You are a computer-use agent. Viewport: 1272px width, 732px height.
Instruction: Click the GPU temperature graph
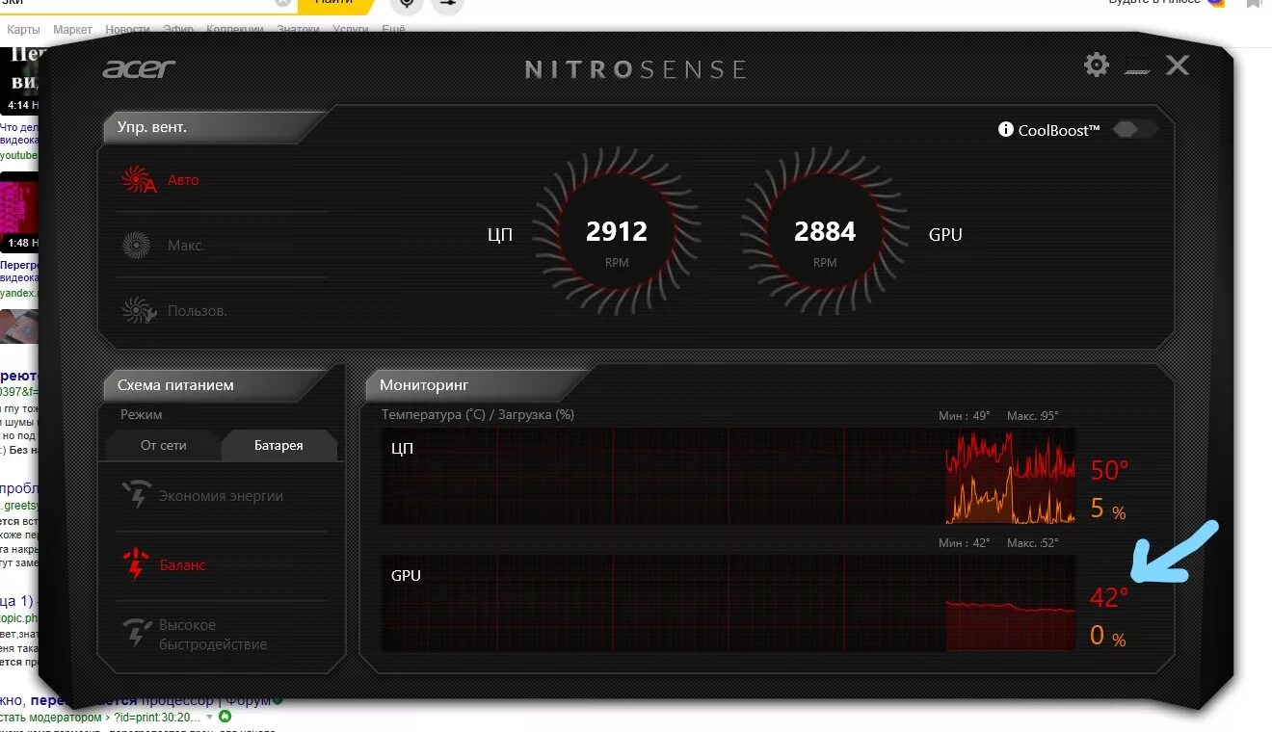[729, 603]
